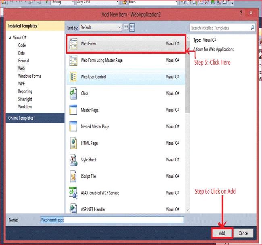
Task: Click the template list scrollbar thumb
Action: 188,77
